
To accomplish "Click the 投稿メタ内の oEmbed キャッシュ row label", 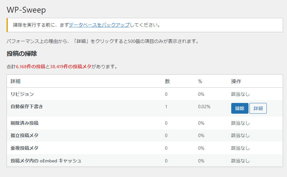I will (x=46, y=161).
